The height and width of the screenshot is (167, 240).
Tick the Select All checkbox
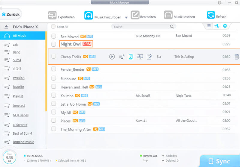[x=53, y=27]
